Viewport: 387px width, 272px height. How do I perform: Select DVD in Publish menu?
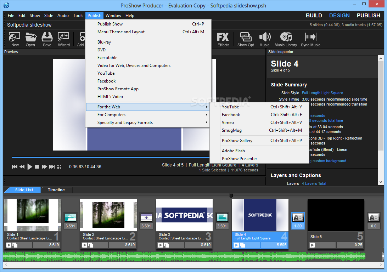pos(148,50)
